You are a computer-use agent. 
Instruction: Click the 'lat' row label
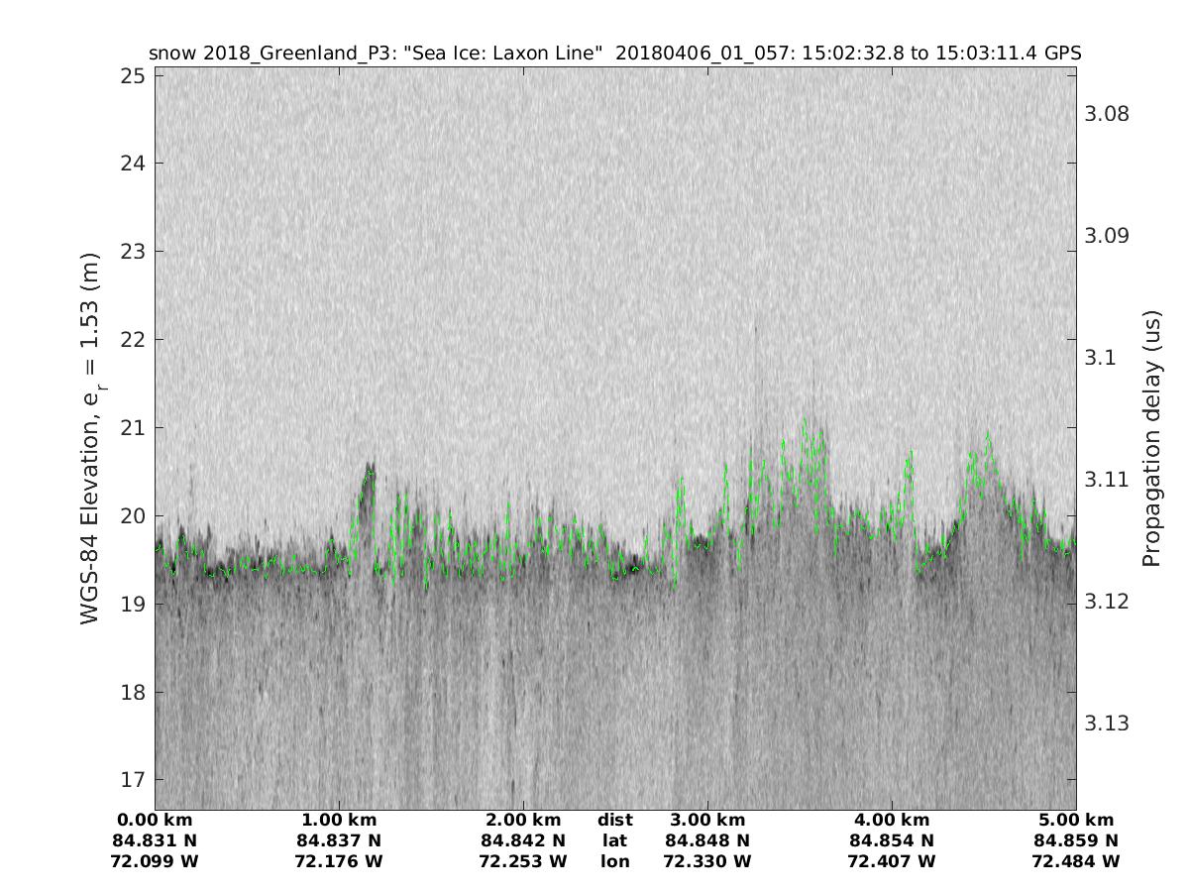click(615, 840)
